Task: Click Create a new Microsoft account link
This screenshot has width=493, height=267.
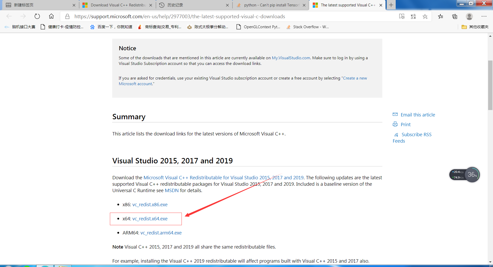Action: (x=355, y=78)
